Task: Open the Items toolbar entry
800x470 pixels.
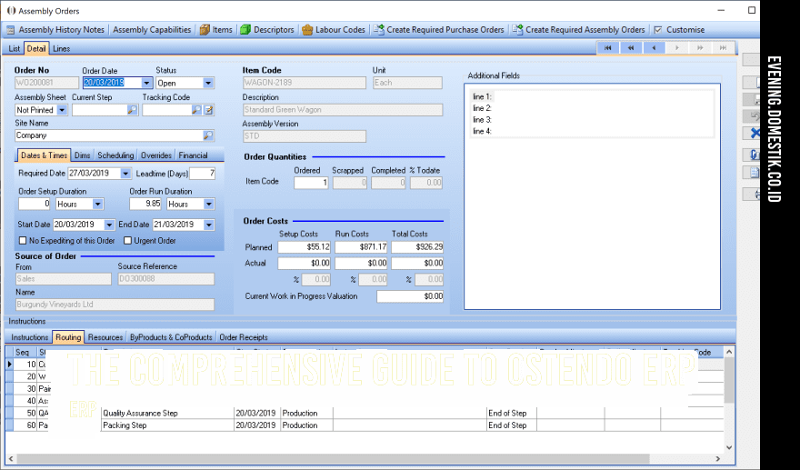Action: click(x=215, y=30)
